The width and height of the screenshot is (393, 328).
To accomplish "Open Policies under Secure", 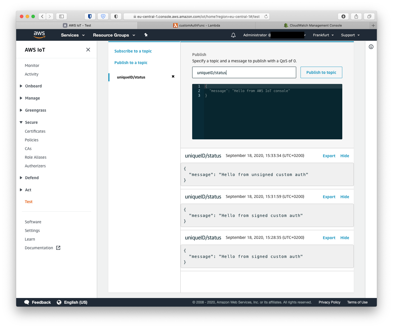I will pyautogui.click(x=32, y=140).
